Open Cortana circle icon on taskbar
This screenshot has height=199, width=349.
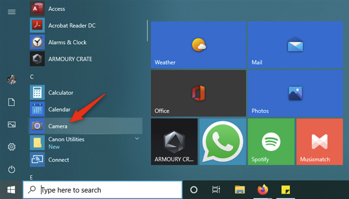pos(194,190)
